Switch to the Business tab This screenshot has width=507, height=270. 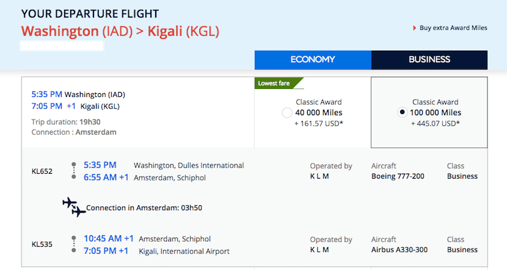coord(429,60)
